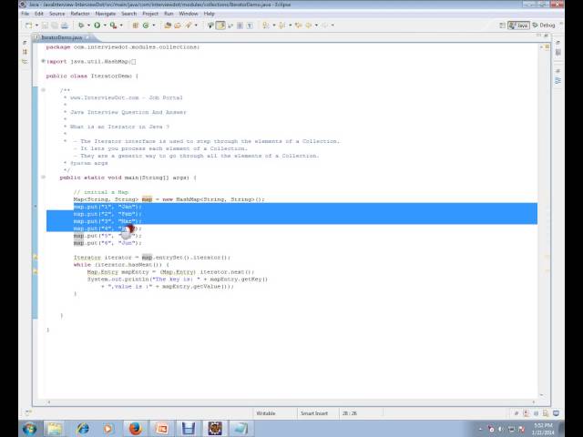
Task: Open the Refactor menu
Action: coord(80,14)
